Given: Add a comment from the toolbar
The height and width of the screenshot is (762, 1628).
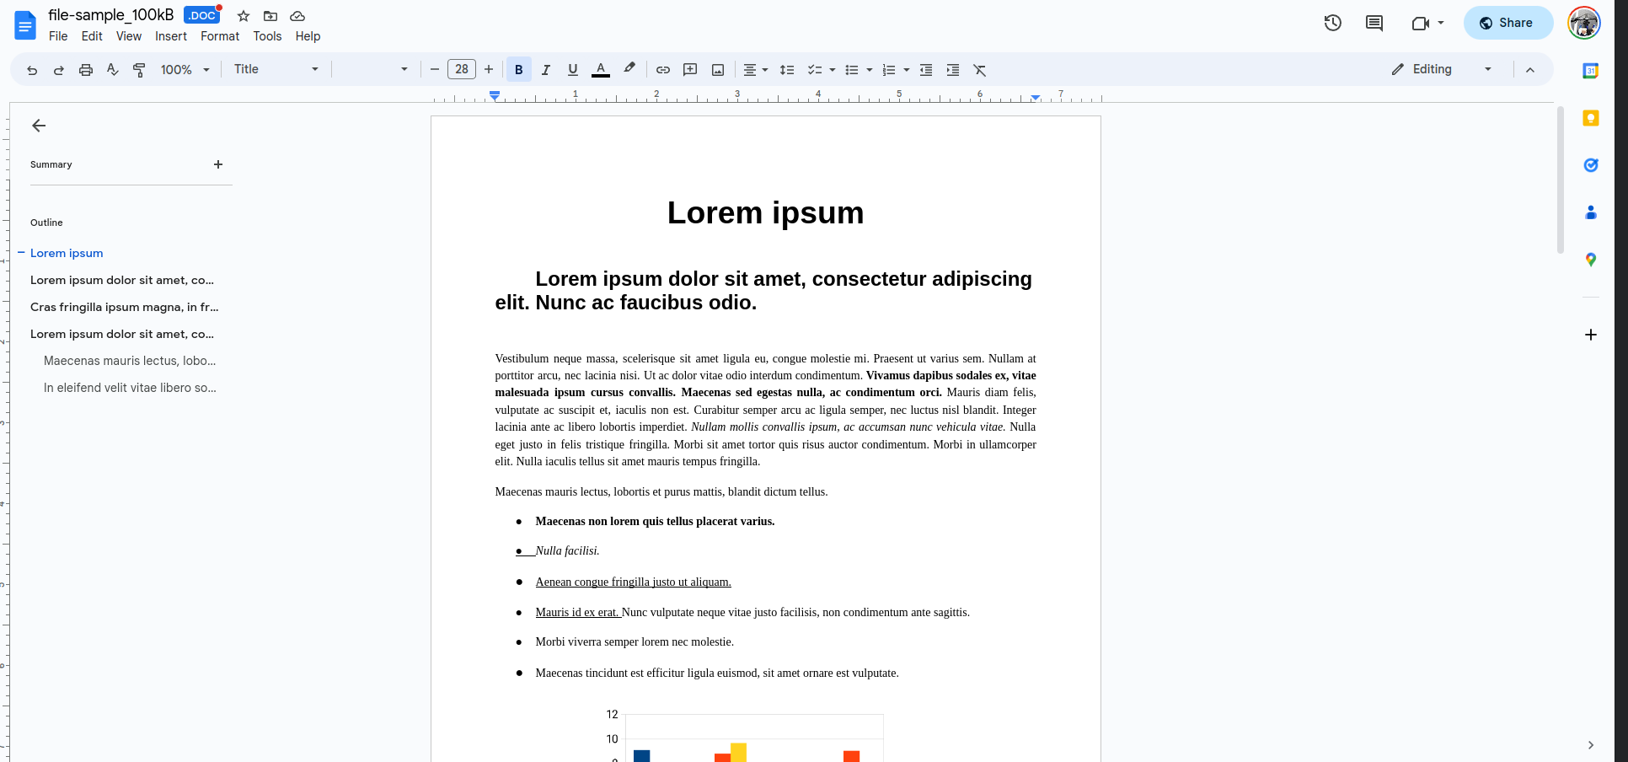Looking at the screenshot, I should pyautogui.click(x=690, y=70).
